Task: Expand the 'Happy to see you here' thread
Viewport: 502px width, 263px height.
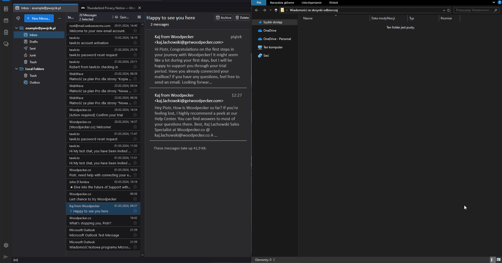Action: 71,211
